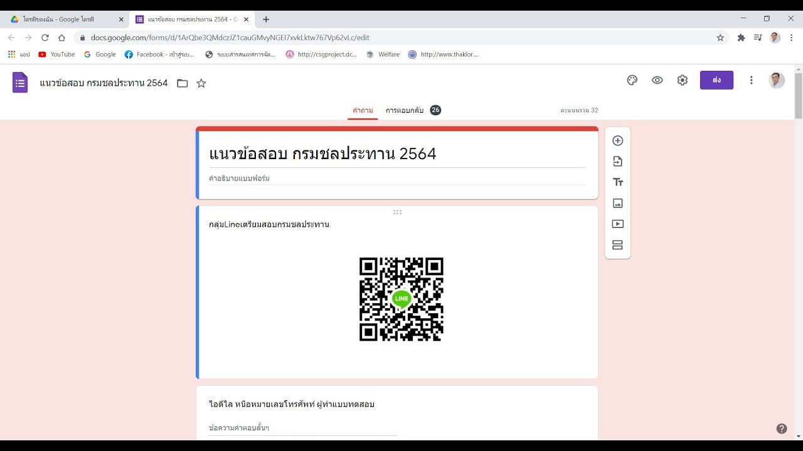Go to Google Forms home icon

click(x=20, y=83)
